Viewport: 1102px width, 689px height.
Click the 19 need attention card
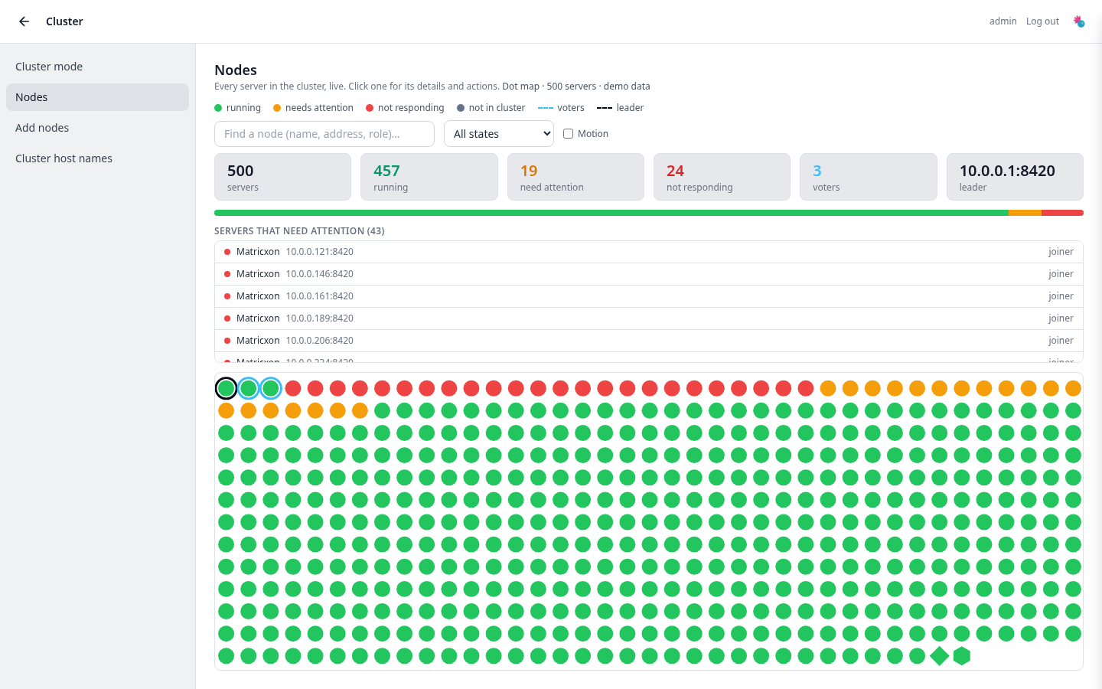(575, 177)
